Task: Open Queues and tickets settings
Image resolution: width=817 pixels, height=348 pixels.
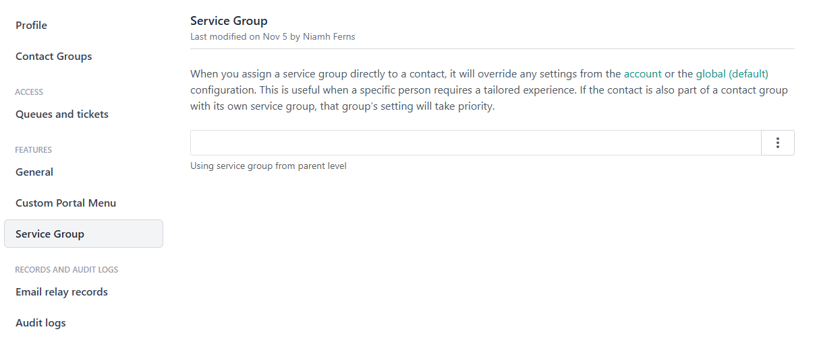Action: click(x=62, y=114)
